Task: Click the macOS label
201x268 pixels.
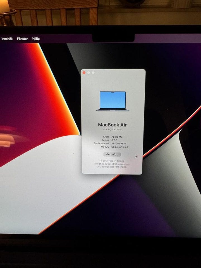Action: pos(105,147)
